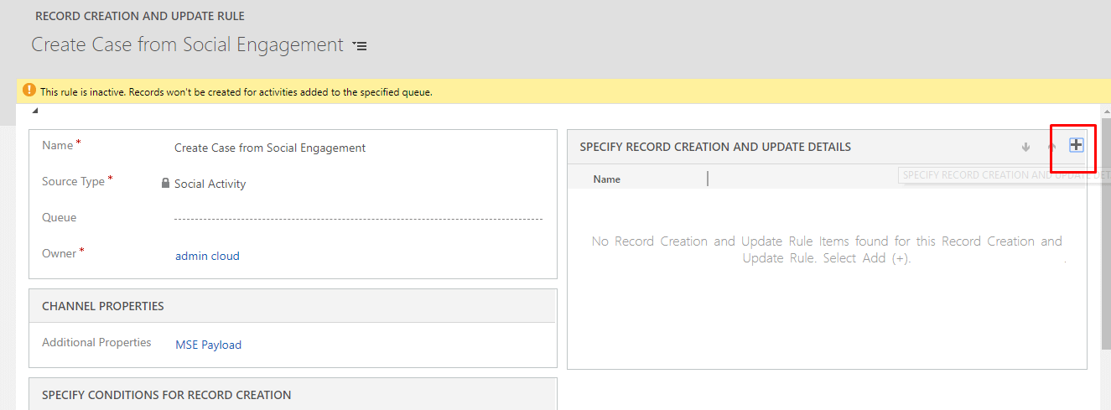Viewport: 1111px width, 410px height.
Task: Click the Channel Properties section header
Action: (103, 306)
